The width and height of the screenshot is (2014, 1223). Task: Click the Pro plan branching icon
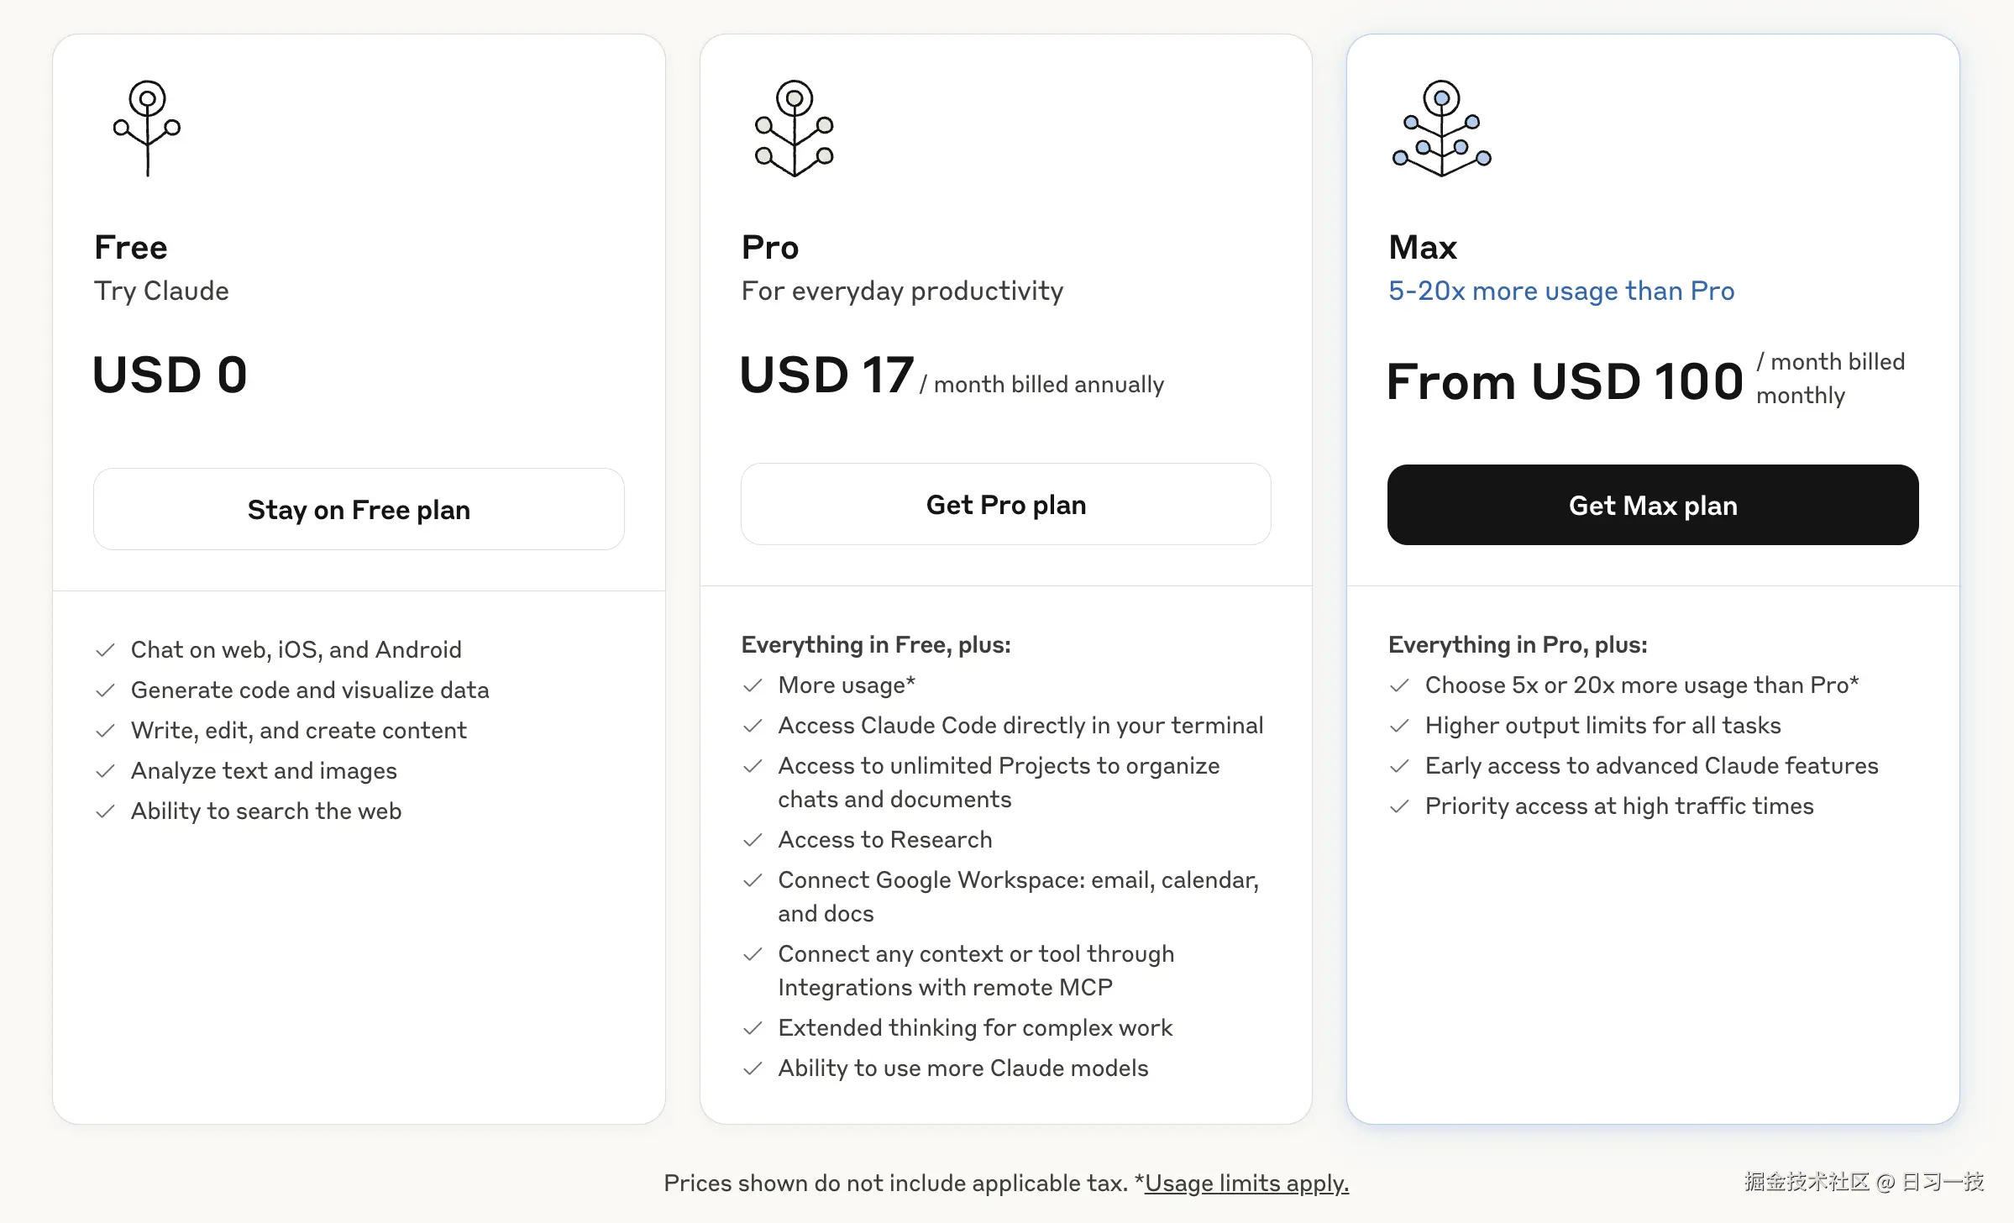794,128
